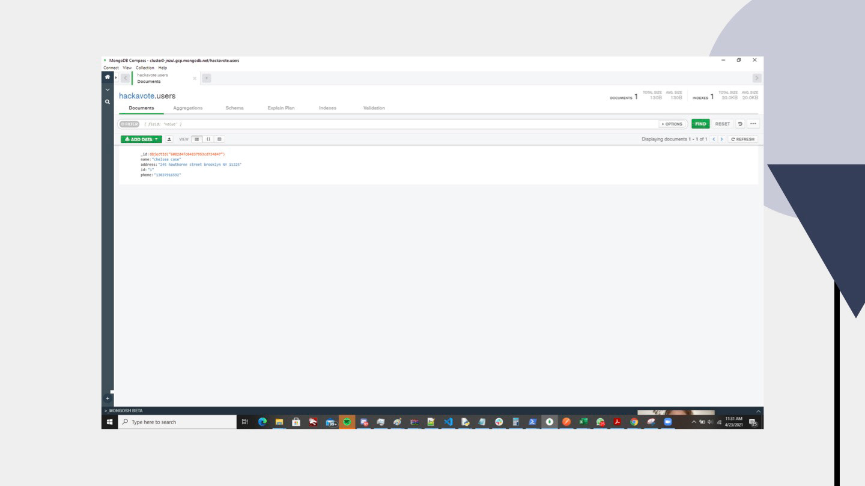
Task: Switch to the Documents tab
Action: (141, 108)
